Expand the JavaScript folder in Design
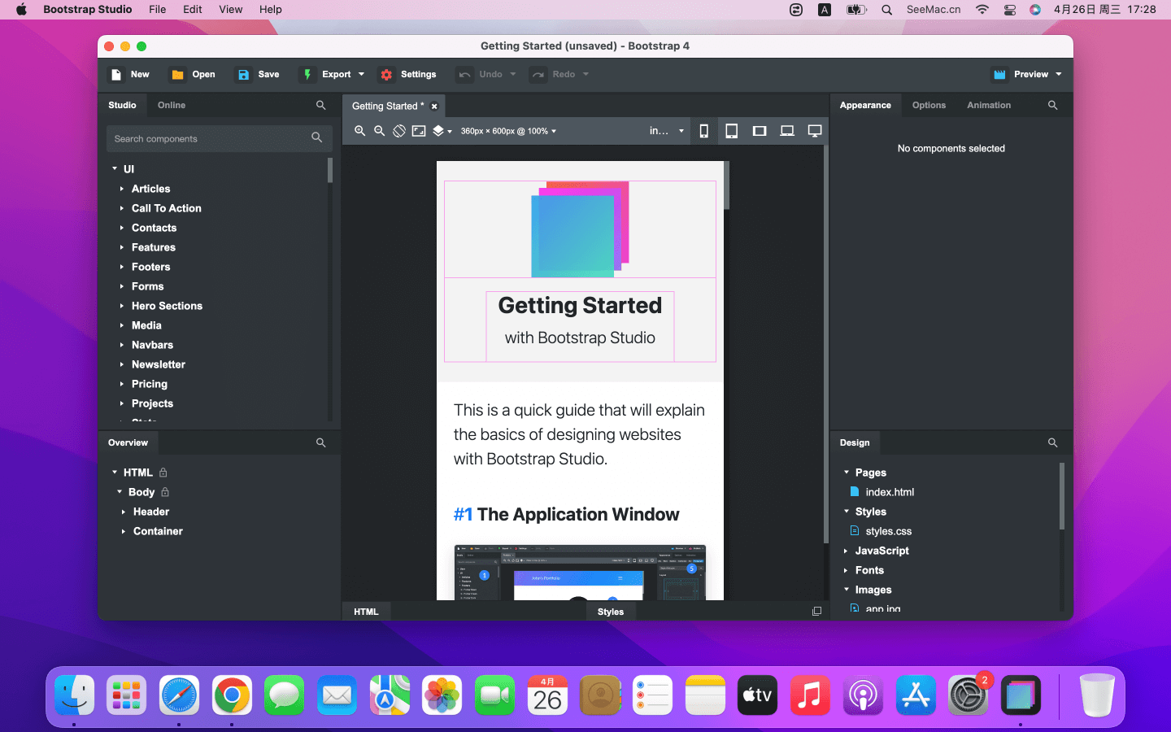Viewport: 1171px width, 732px height. tap(846, 551)
